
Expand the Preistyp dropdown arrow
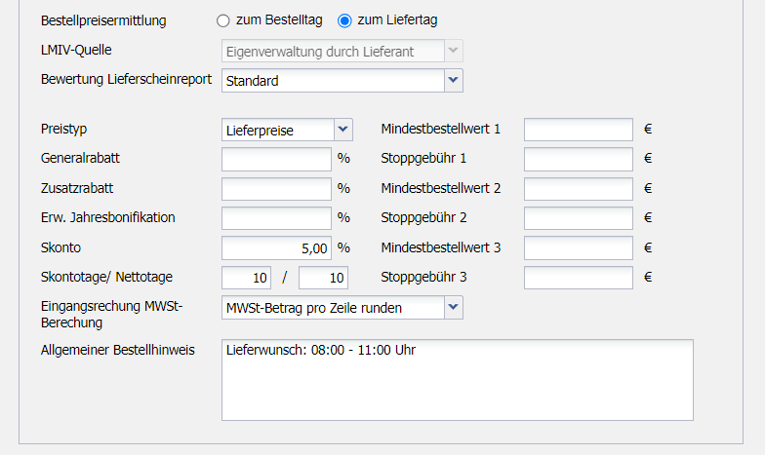click(342, 130)
